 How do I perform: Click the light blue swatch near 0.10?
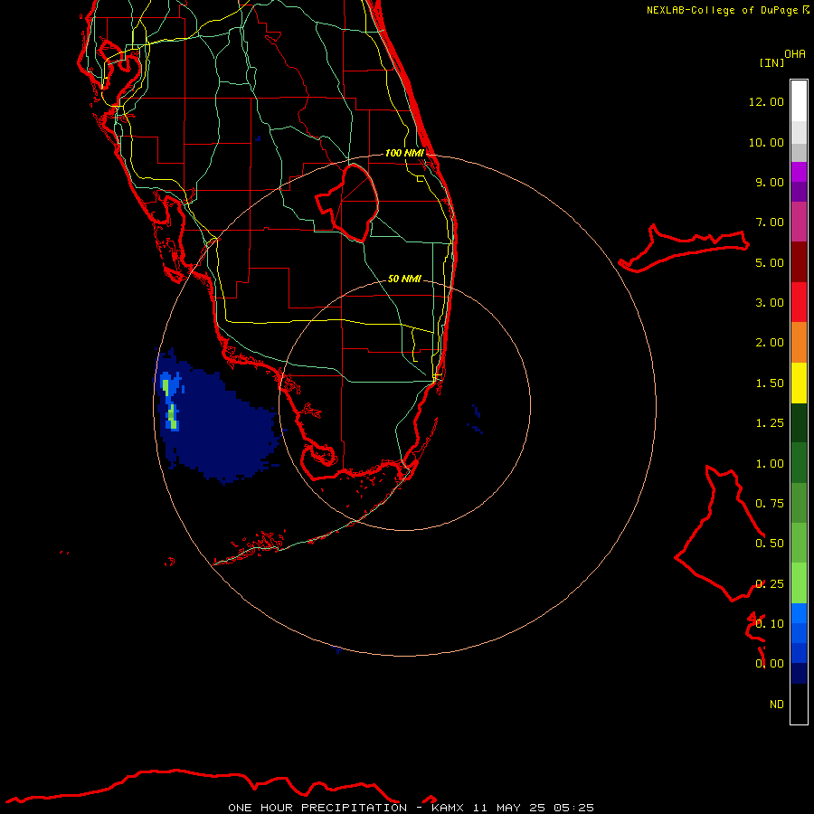pyautogui.click(x=799, y=613)
